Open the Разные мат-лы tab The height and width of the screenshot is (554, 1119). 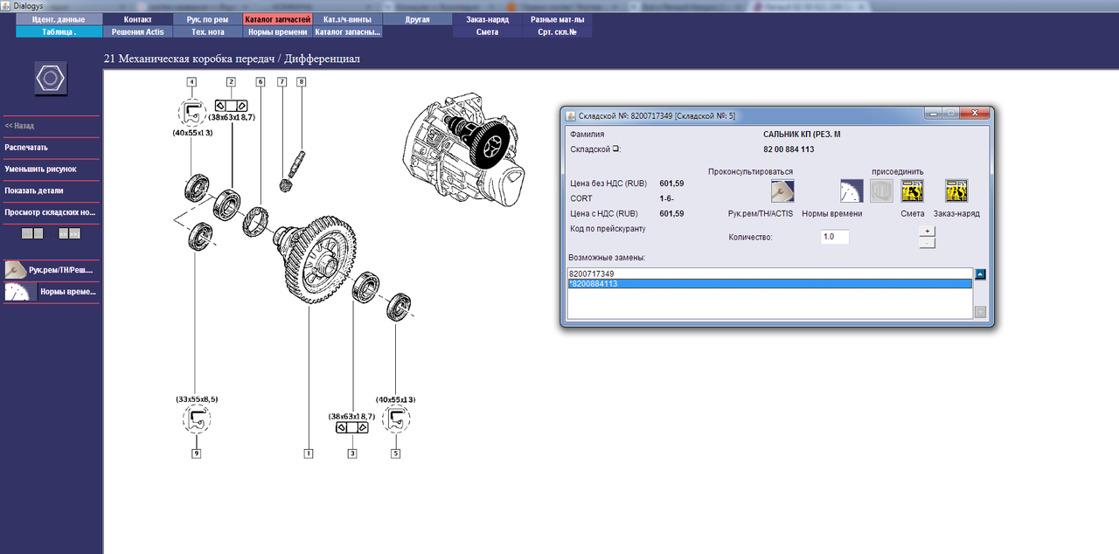point(558,19)
